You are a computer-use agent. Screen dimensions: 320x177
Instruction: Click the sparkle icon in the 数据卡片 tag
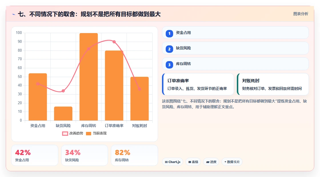pos(225,162)
